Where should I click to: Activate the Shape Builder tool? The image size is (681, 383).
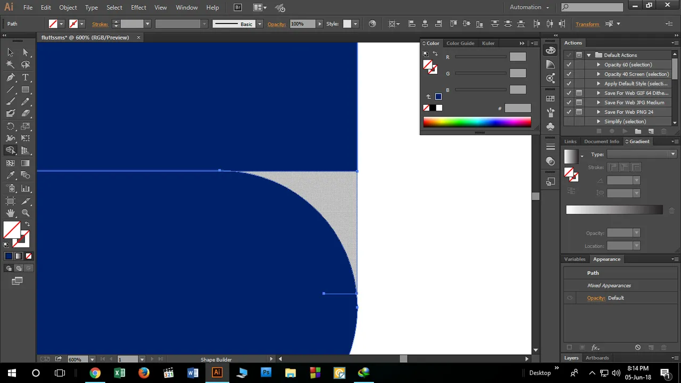click(10, 151)
